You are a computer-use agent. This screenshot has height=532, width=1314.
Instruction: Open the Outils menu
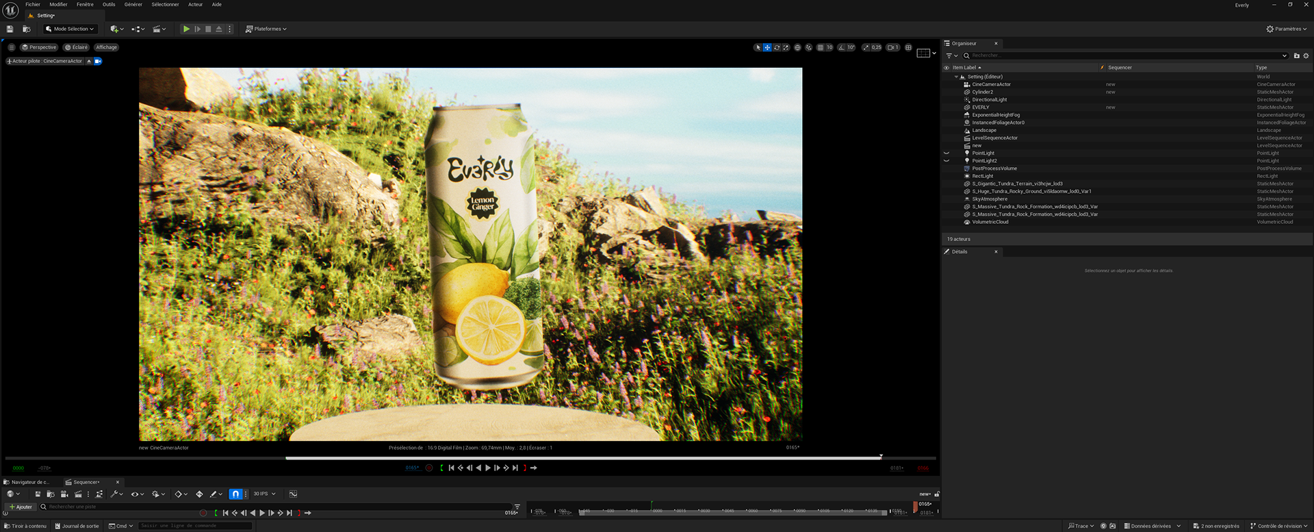click(109, 4)
